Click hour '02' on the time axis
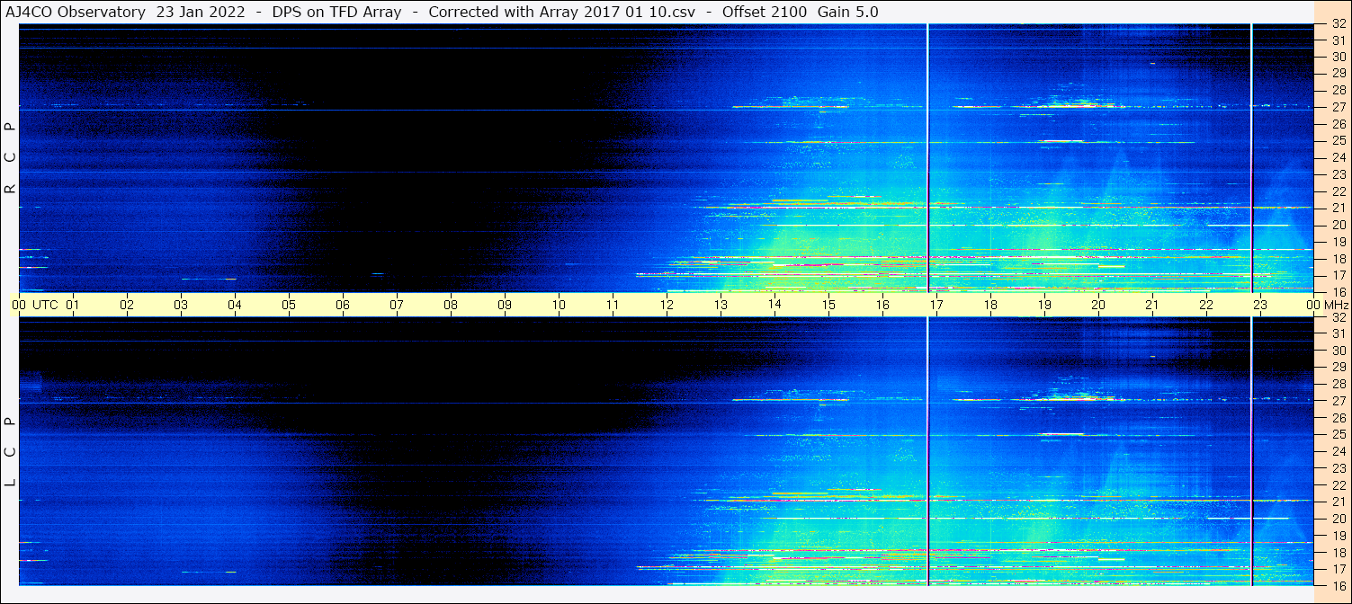Screen dimensions: 1352x604 (x=127, y=305)
